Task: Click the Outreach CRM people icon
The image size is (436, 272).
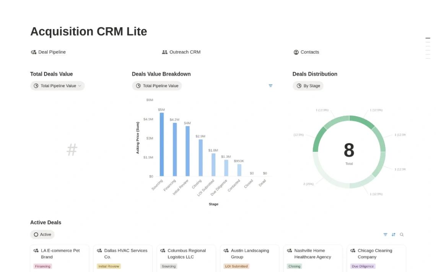Action: click(x=164, y=52)
